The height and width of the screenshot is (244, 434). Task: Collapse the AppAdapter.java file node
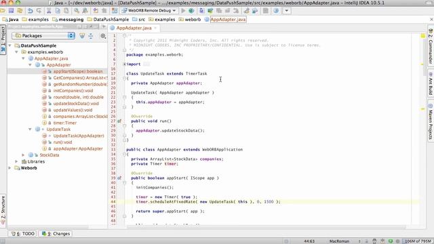23,58
